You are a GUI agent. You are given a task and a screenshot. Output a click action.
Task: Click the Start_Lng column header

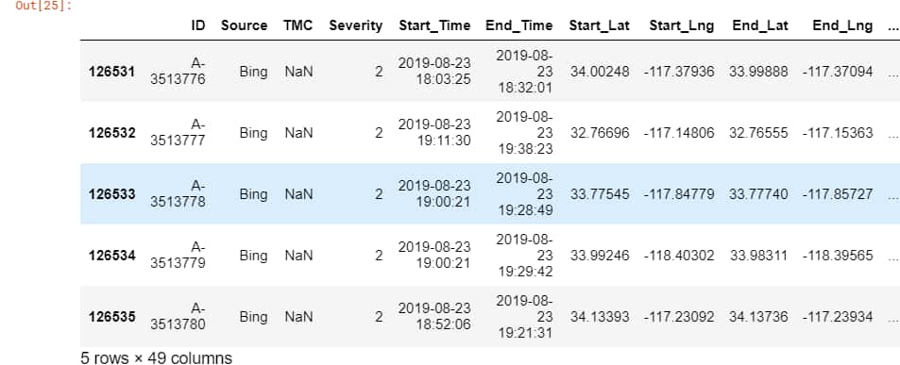[x=682, y=25]
